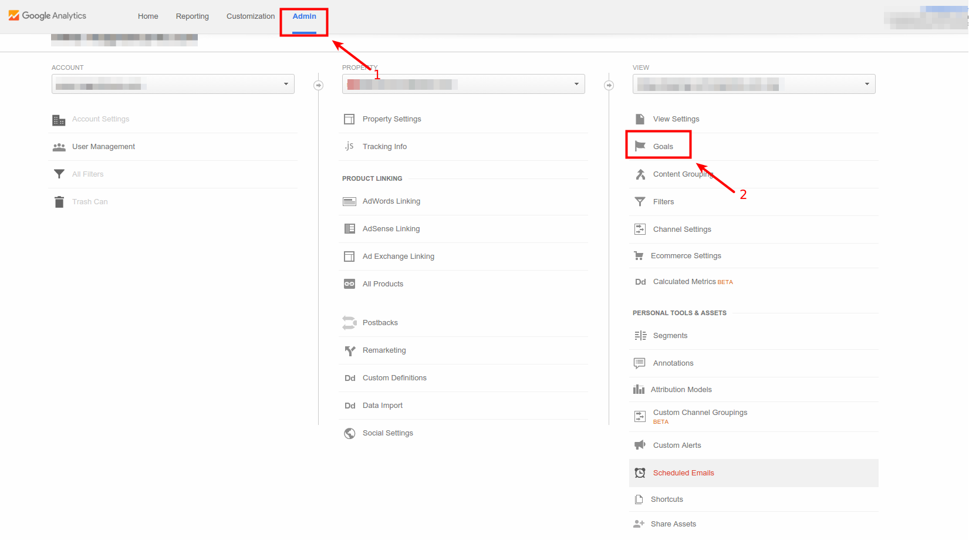Click the Ecommerce Settings cart icon
969x540 pixels.
(x=639, y=256)
